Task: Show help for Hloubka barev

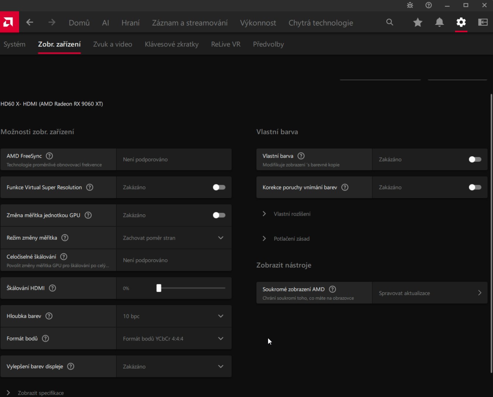Action: click(49, 316)
